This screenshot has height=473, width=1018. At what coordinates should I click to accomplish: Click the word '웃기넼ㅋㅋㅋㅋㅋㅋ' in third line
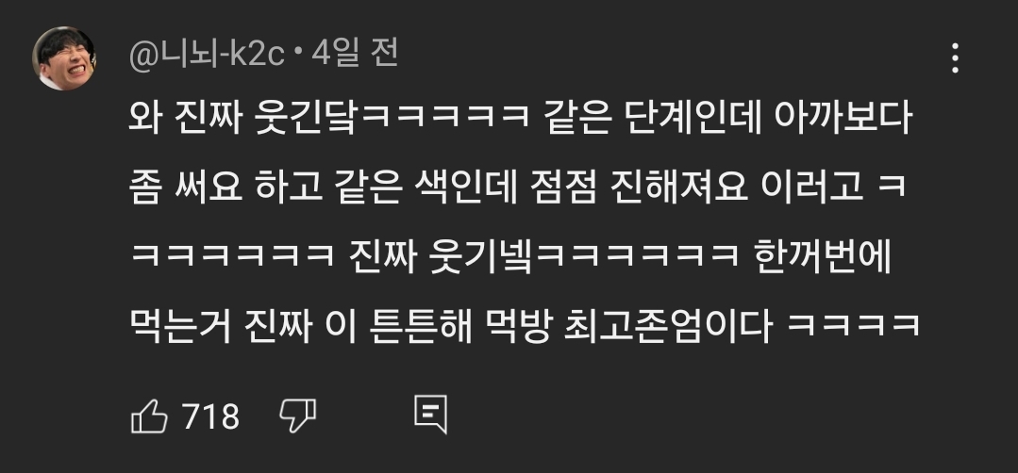584,258
